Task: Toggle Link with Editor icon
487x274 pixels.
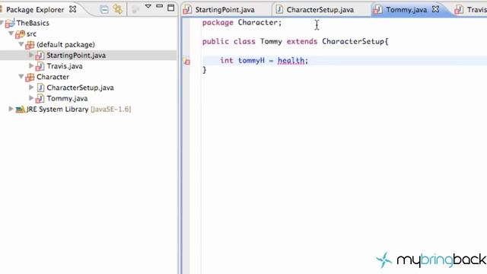Action: [118, 9]
